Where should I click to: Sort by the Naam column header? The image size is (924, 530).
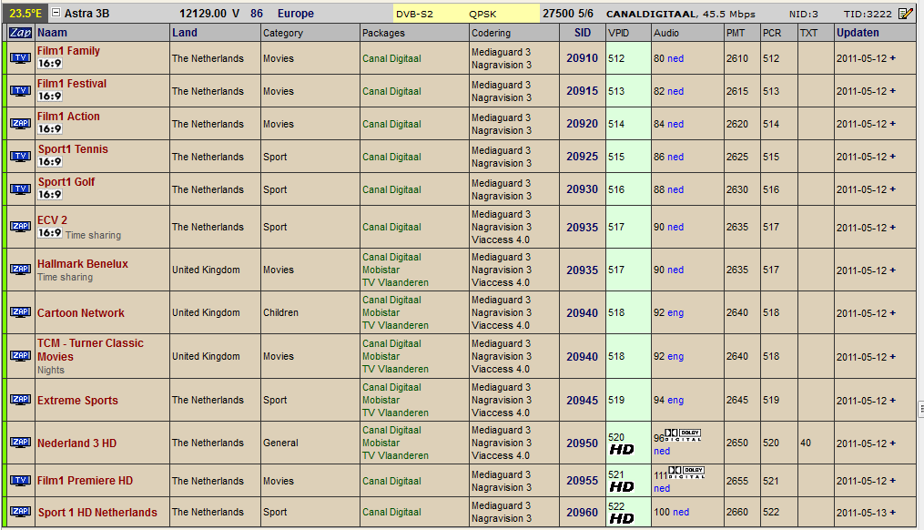point(53,33)
